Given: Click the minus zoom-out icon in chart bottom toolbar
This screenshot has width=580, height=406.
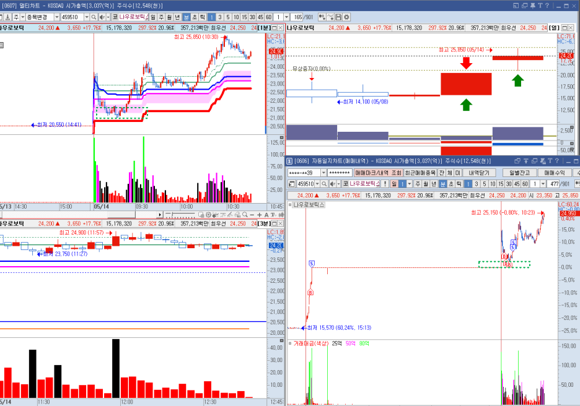Looking at the screenshot, I should [252, 215].
